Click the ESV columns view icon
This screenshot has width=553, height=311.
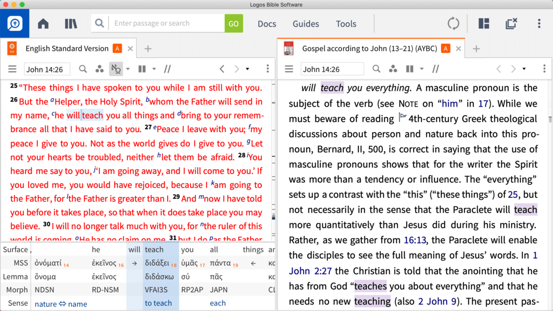pos(142,69)
